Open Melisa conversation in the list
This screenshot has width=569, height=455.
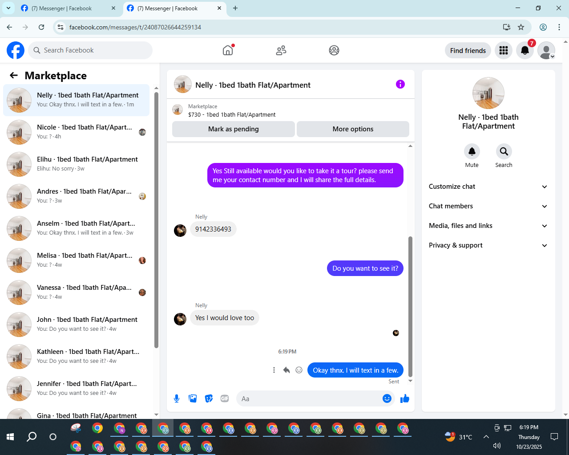coord(77,260)
